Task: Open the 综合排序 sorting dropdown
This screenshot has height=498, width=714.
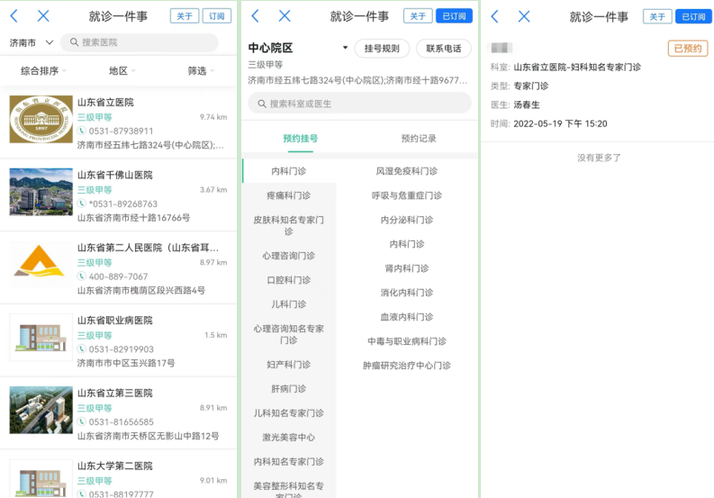Action: pos(43,70)
